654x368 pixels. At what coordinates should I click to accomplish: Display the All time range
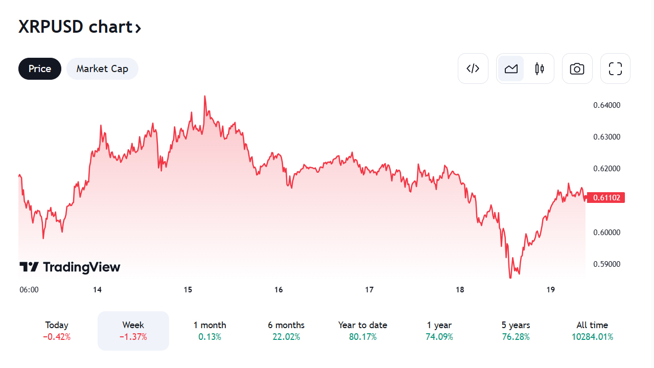(592, 331)
